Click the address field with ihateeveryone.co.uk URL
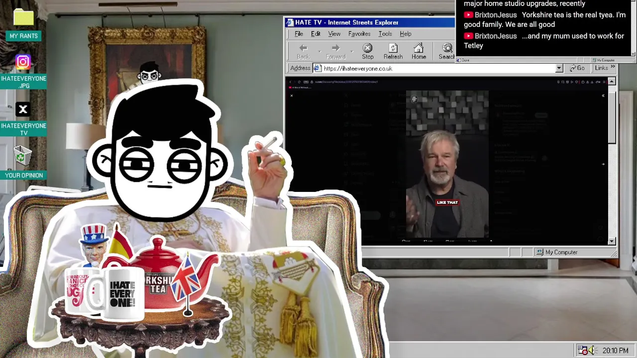Viewport: 637px width, 358px height. click(437, 68)
